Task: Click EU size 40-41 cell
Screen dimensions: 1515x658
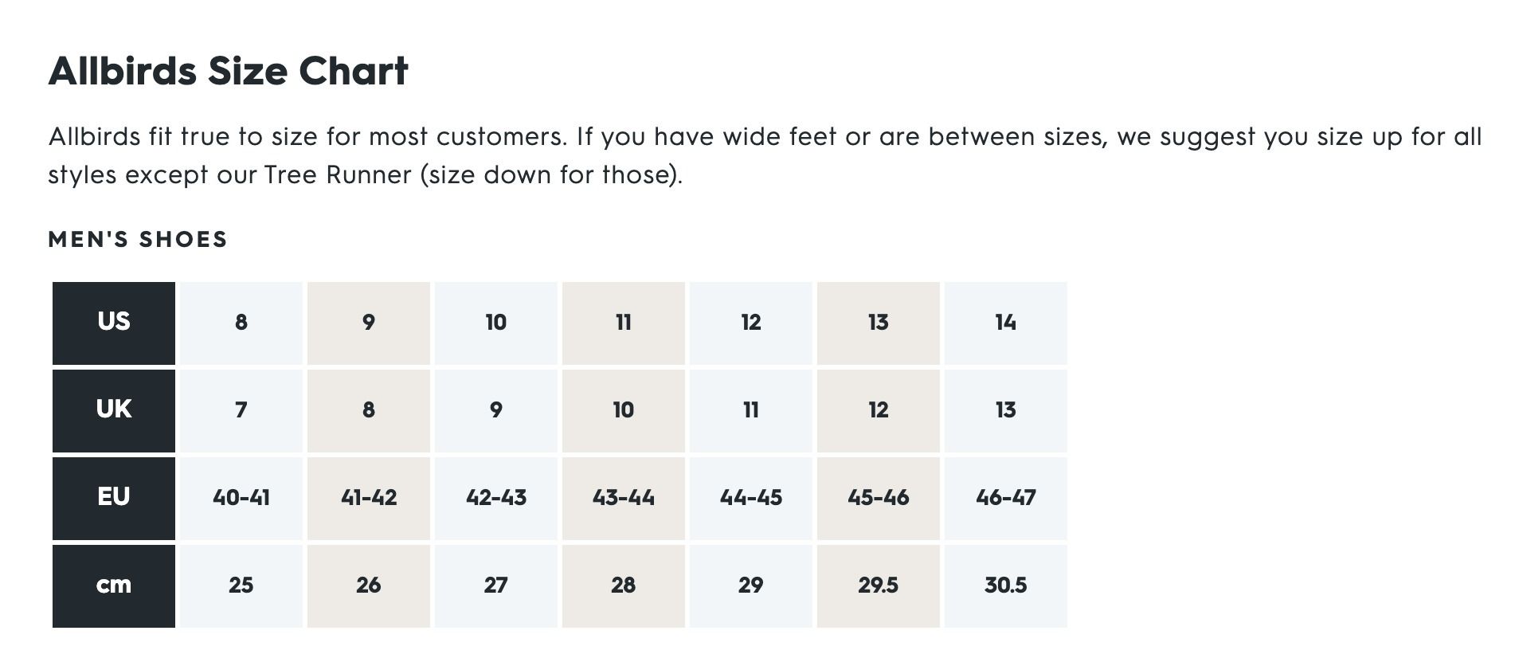Action: (x=241, y=499)
